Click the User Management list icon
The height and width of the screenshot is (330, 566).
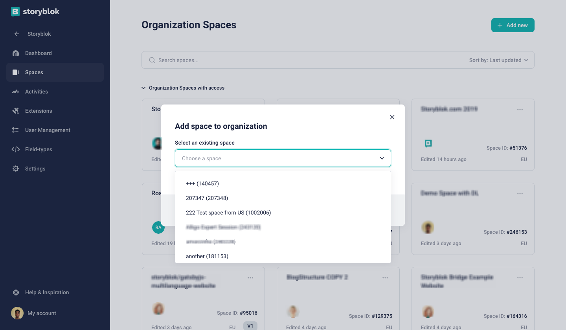pyautogui.click(x=16, y=130)
